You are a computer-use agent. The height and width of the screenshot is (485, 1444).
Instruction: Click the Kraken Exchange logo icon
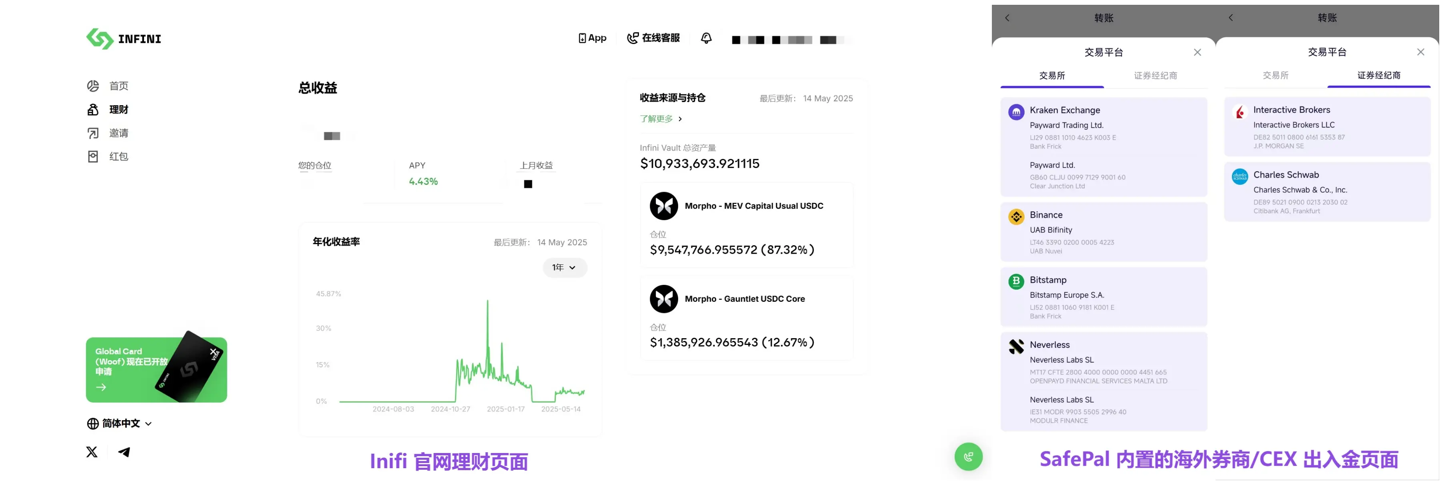[x=1016, y=112]
